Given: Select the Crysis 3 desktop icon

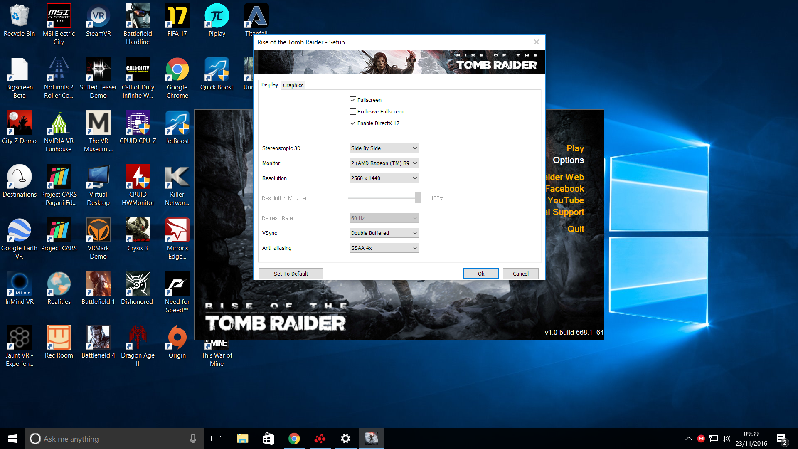Looking at the screenshot, I should click(138, 235).
